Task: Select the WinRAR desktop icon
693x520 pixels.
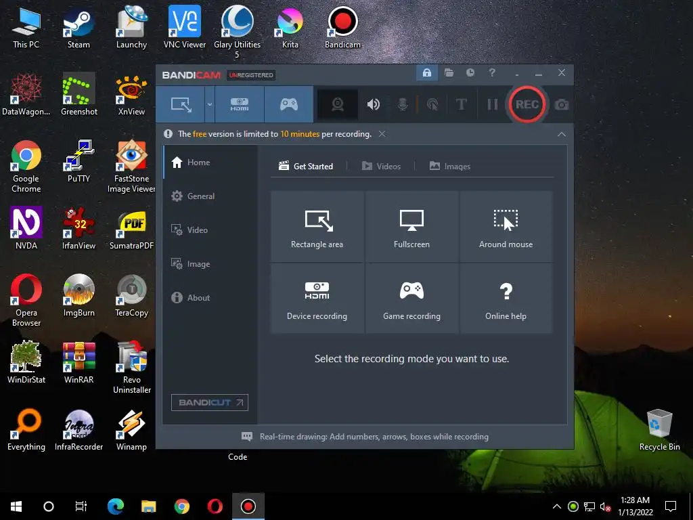Action: click(x=79, y=363)
